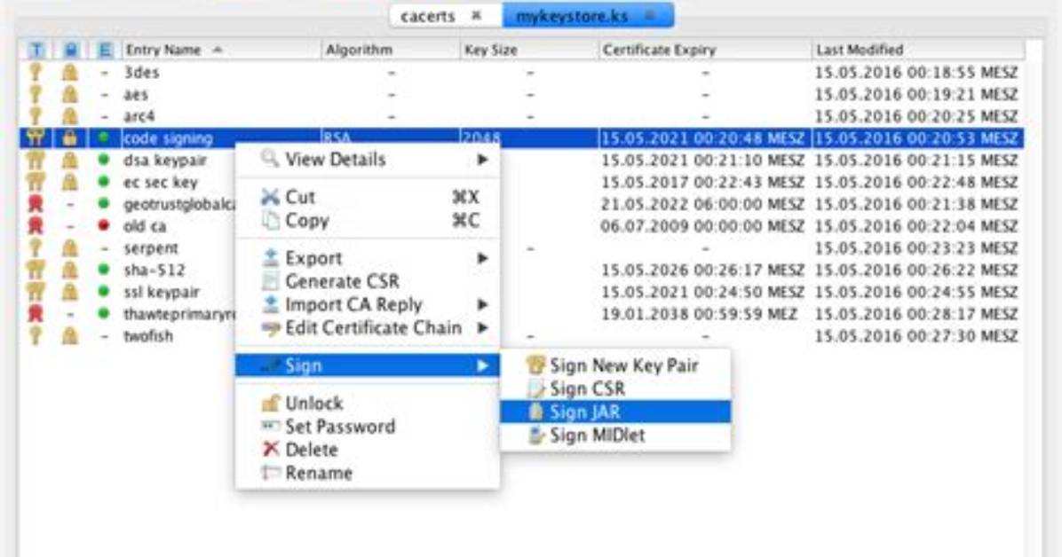
Task: Click the key pair icon of code signing row
Action: click(x=36, y=138)
